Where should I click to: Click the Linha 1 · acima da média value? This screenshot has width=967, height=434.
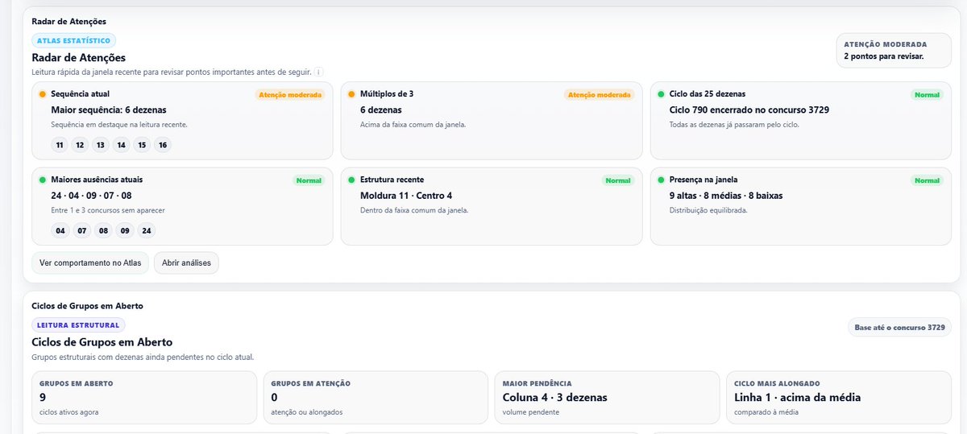pyautogui.click(x=798, y=397)
